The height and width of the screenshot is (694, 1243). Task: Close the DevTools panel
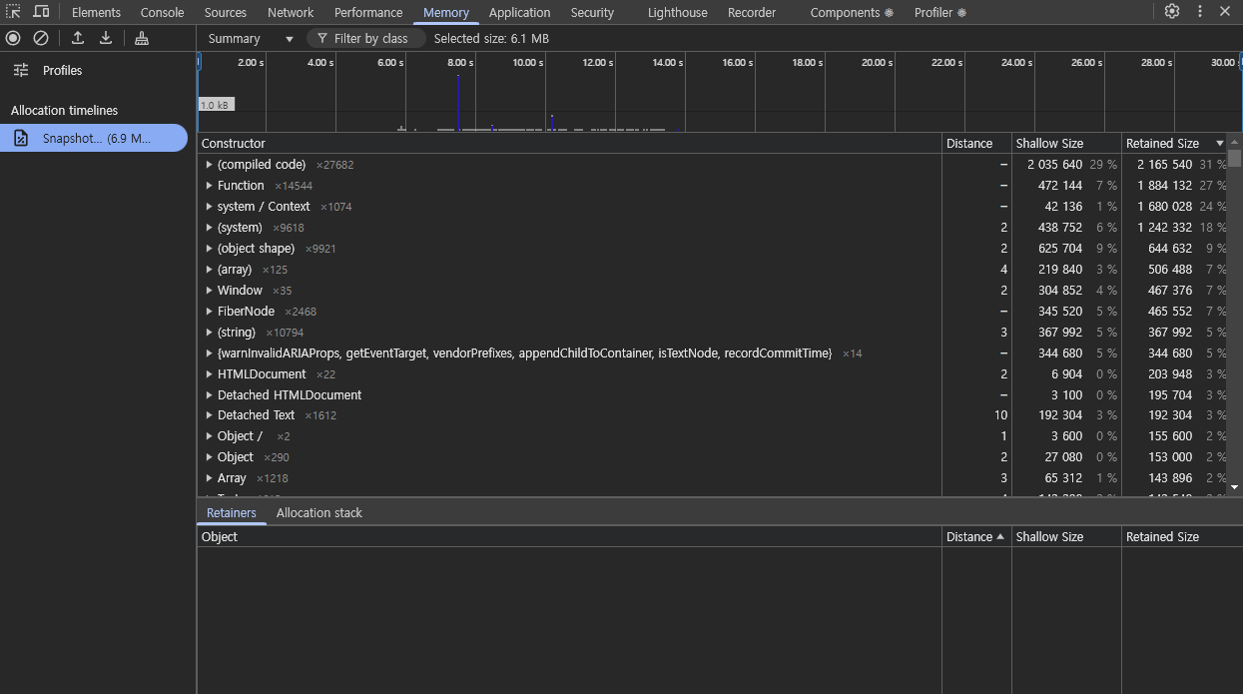coord(1224,12)
